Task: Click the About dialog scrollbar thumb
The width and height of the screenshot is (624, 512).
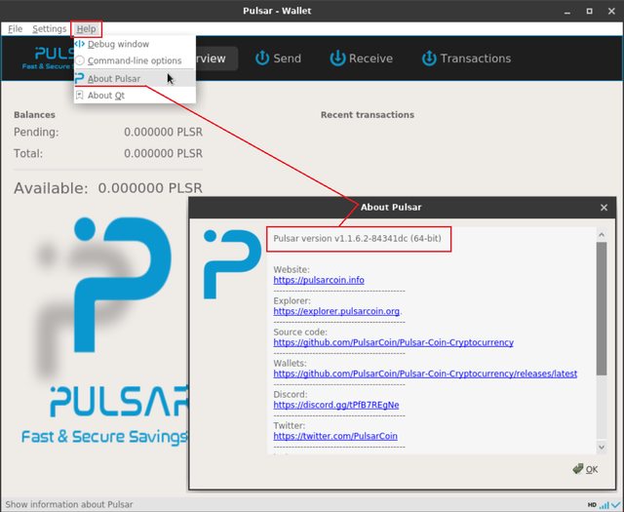Action: point(602,308)
